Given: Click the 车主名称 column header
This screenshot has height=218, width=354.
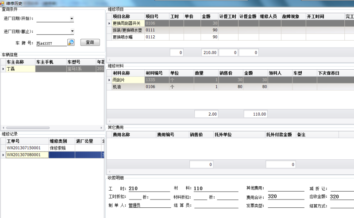Looking at the screenshot, I should [20, 62].
